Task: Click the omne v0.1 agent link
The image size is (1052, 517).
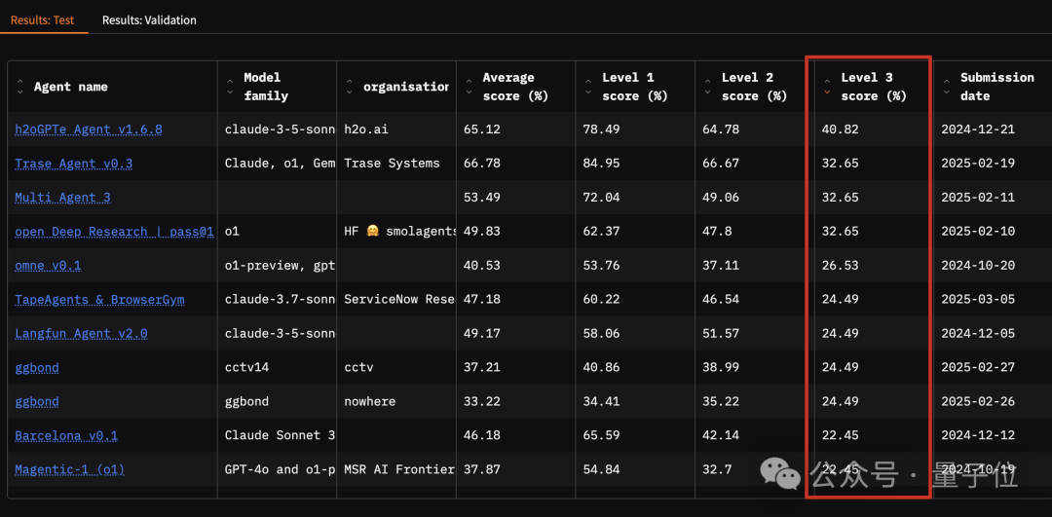Action: [x=49, y=266]
